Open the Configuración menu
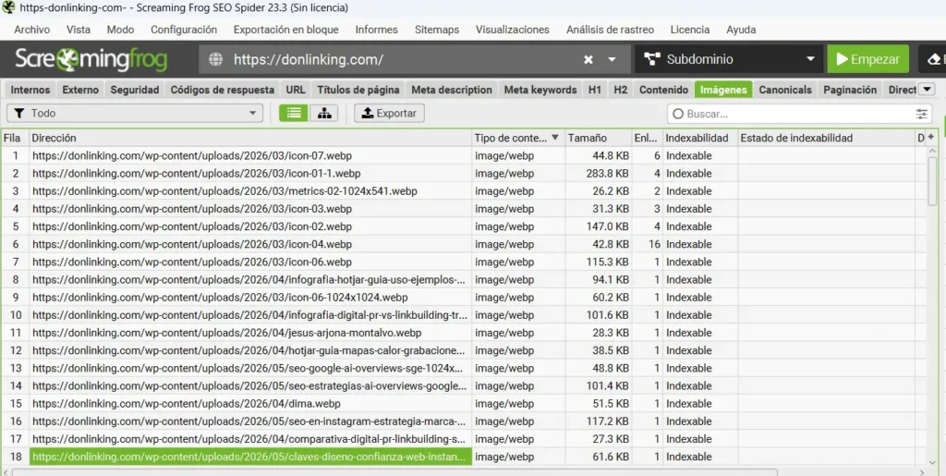Image resolution: width=946 pixels, height=476 pixels. point(184,30)
